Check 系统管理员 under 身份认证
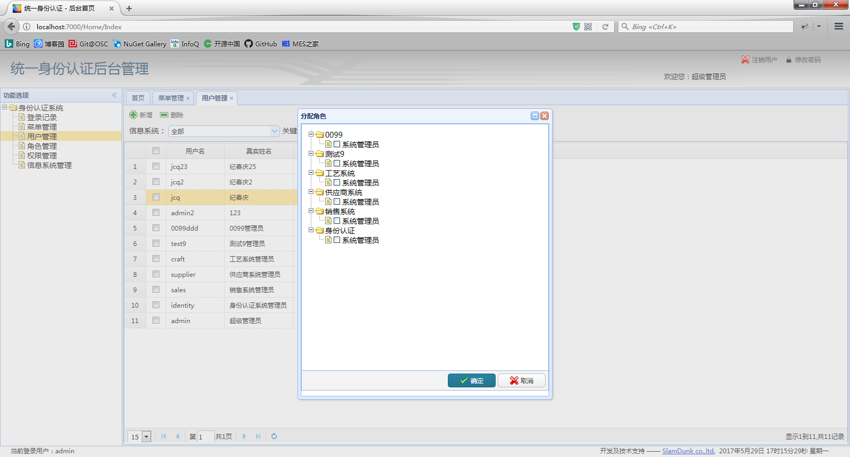Screen dimensions: 850x457 (x=337, y=240)
